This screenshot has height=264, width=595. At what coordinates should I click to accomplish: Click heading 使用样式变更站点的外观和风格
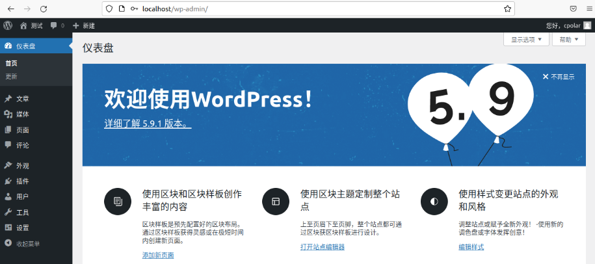(x=509, y=200)
